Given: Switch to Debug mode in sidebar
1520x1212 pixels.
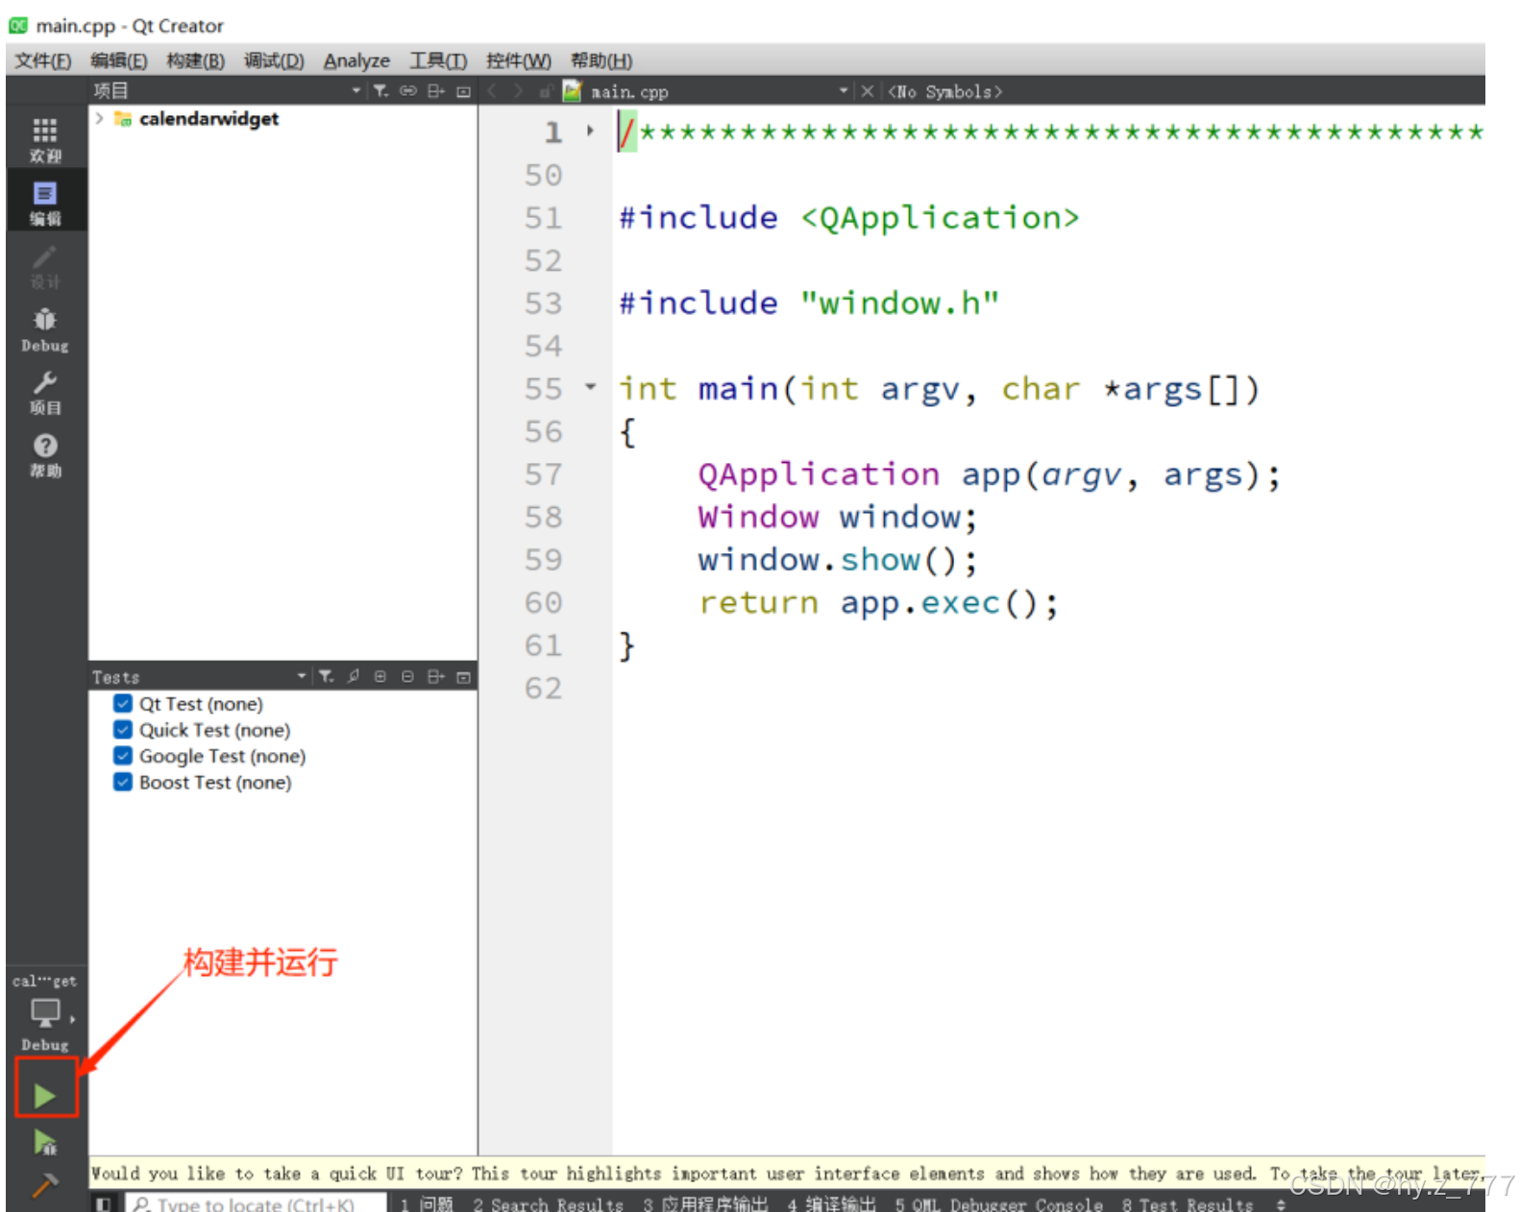Looking at the screenshot, I should tap(45, 329).
